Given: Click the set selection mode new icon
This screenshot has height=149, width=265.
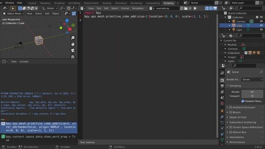Looking at the screenshot, I should [20, 8].
